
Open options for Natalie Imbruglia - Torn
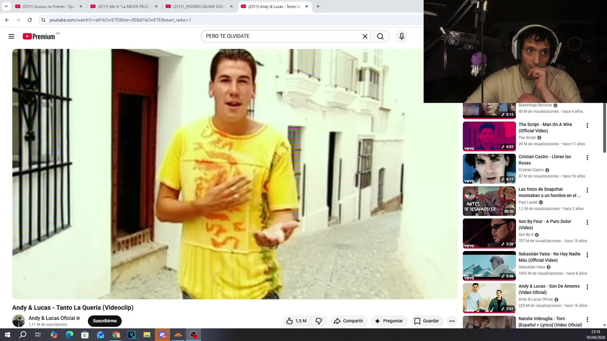tap(587, 320)
